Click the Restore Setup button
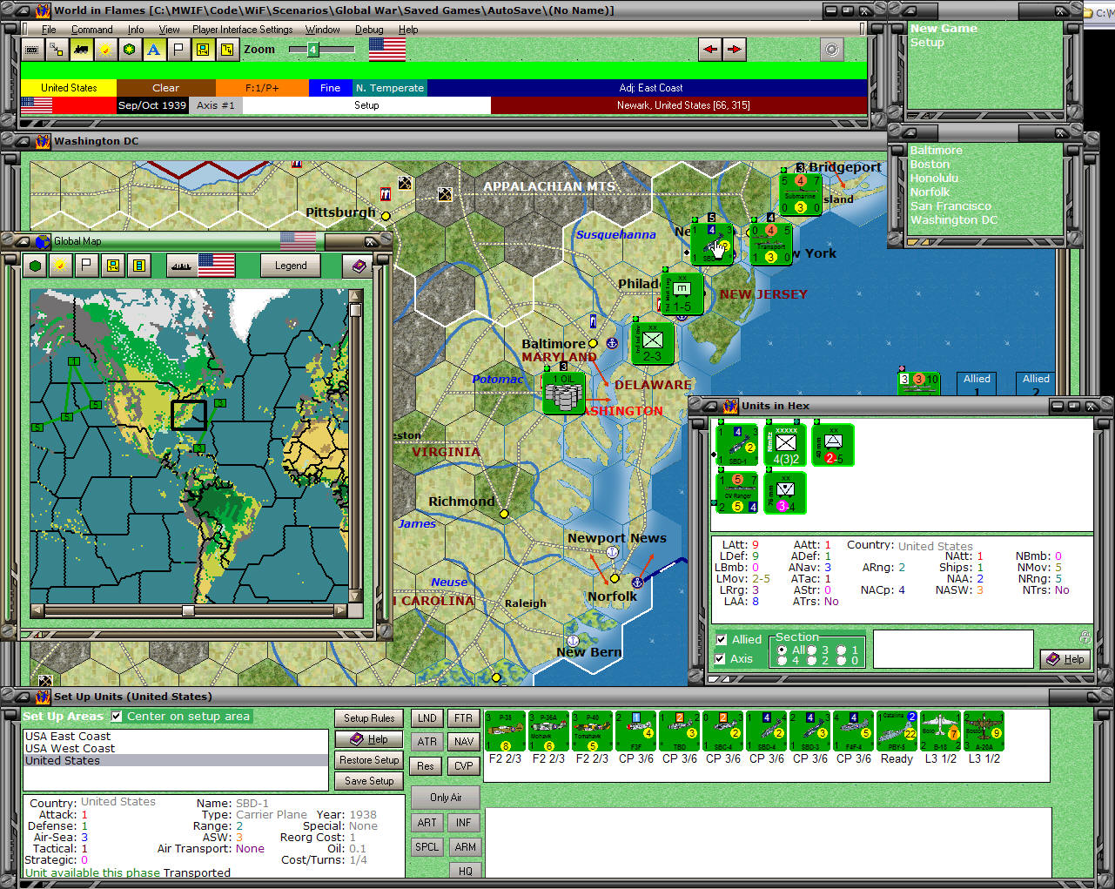The height and width of the screenshot is (889, 1115). tap(369, 760)
